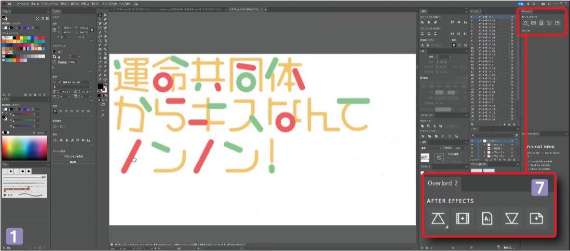Toggle the dashed line checkbox in Stroke panel

[x=421, y=78]
